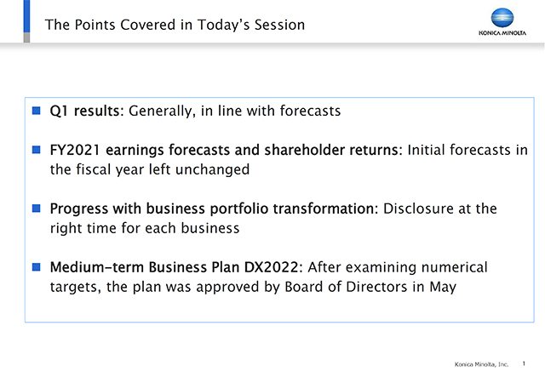Click the bold text 'Q1 results'
The height and width of the screenshot is (377, 545).
click(85, 111)
